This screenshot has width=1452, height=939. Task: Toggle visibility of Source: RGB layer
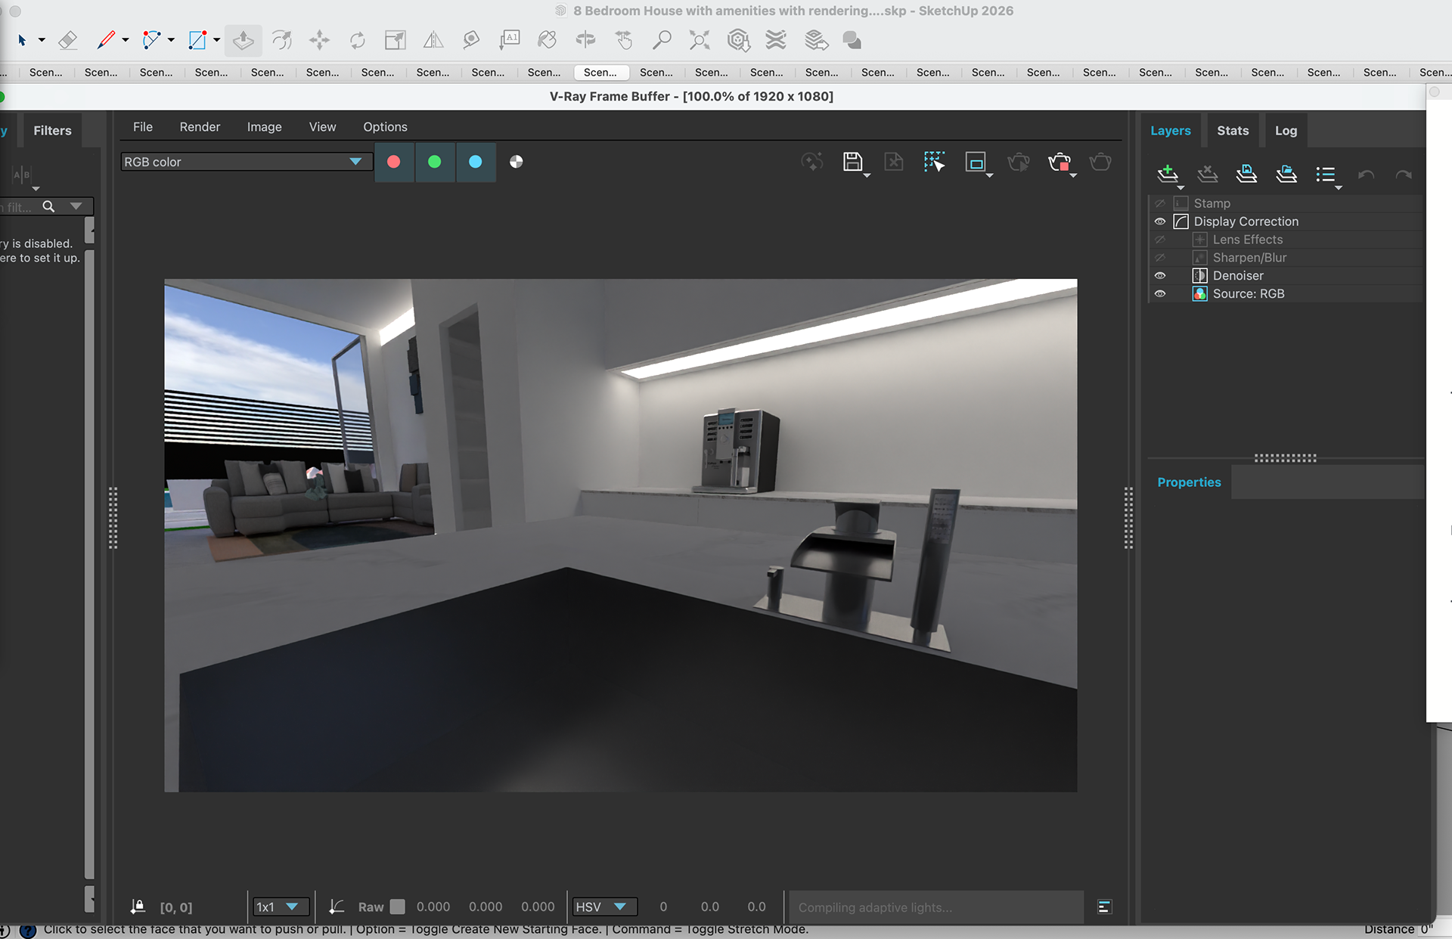(x=1159, y=294)
